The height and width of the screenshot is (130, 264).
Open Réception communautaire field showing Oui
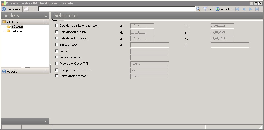coord(149,70)
